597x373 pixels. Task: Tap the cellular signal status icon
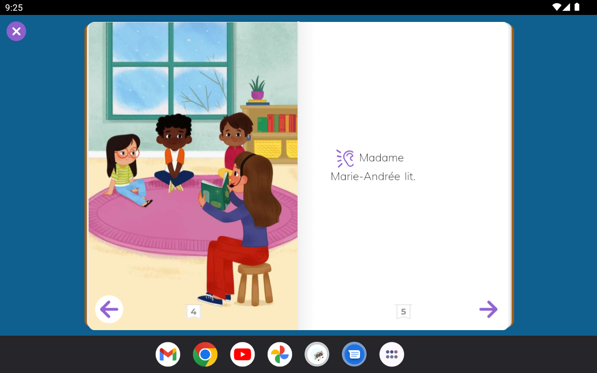click(x=567, y=7)
